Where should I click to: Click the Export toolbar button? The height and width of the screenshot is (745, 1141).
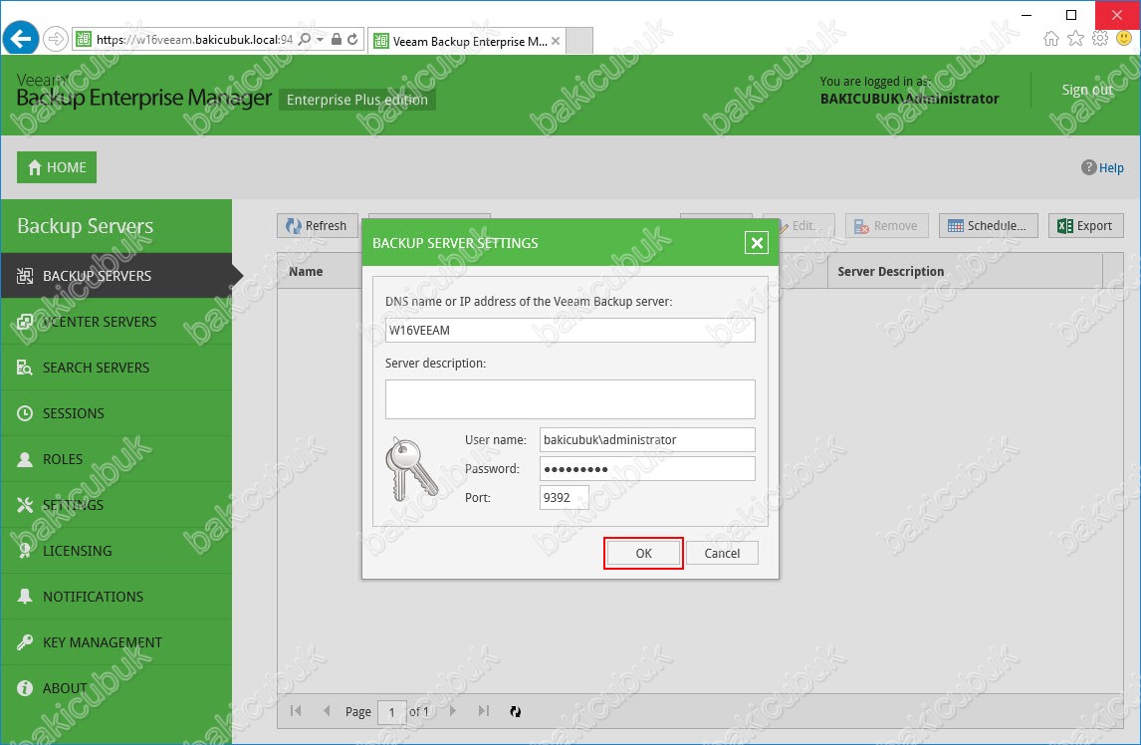(x=1085, y=226)
